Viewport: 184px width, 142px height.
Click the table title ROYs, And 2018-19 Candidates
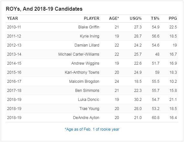[x=44, y=9]
